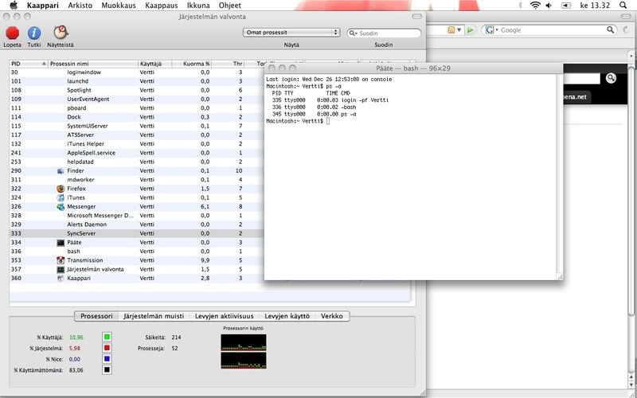Click the black Käyttämättömänä color swatch

click(107, 370)
